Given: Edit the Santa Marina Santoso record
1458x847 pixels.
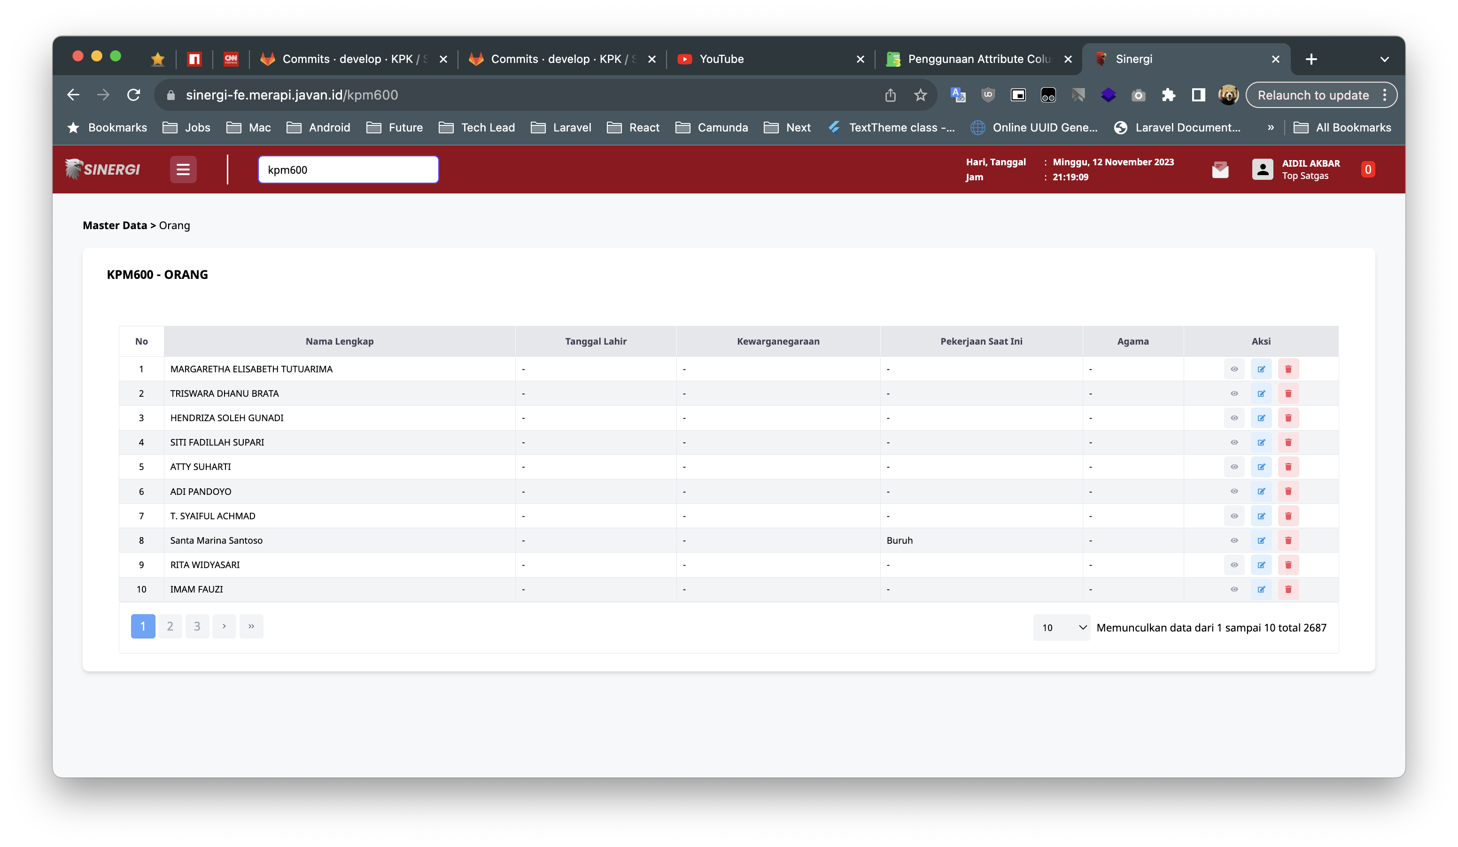Looking at the screenshot, I should coord(1261,540).
